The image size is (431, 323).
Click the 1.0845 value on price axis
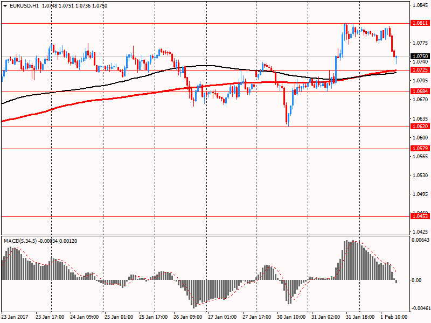pyautogui.click(x=420, y=5)
